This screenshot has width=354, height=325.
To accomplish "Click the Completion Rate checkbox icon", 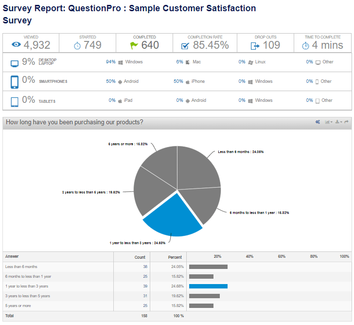I will click(185, 46).
